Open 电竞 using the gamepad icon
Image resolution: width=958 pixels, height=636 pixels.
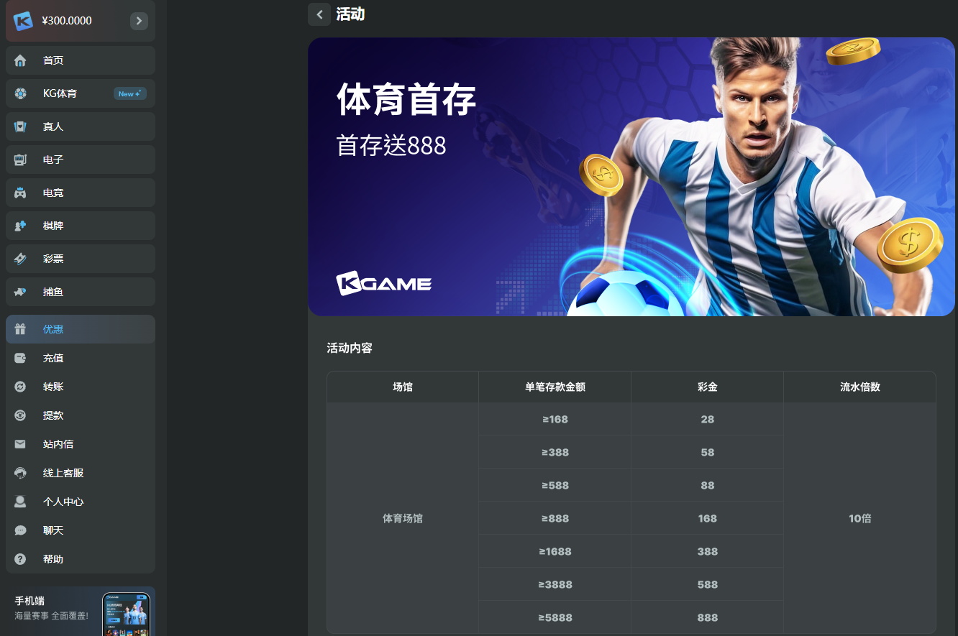click(x=20, y=193)
